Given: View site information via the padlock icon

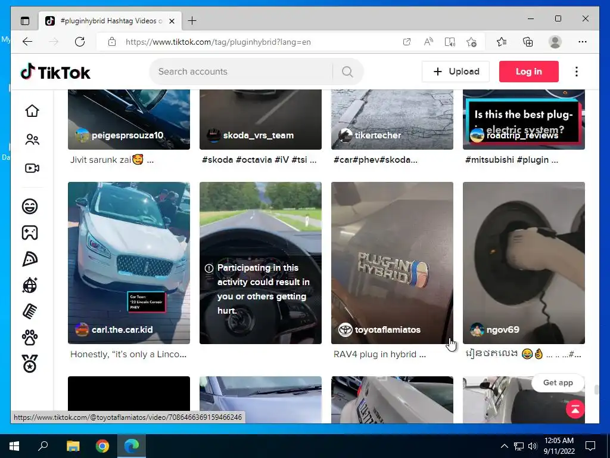Looking at the screenshot, I should [x=111, y=42].
